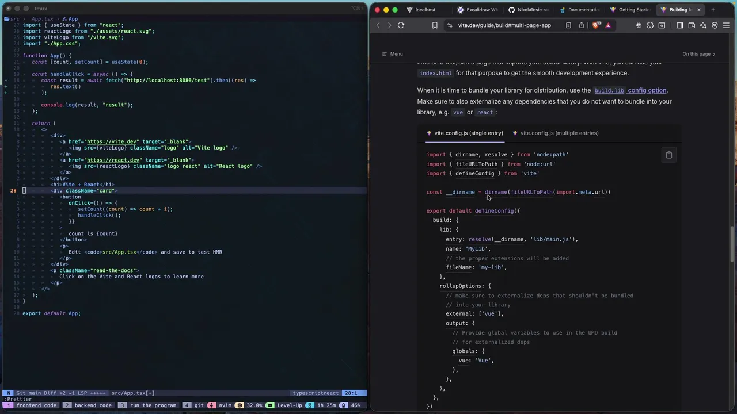Image resolution: width=737 pixels, height=414 pixels.
Task: Click the defineConfig call in code sample
Action: click(x=494, y=211)
